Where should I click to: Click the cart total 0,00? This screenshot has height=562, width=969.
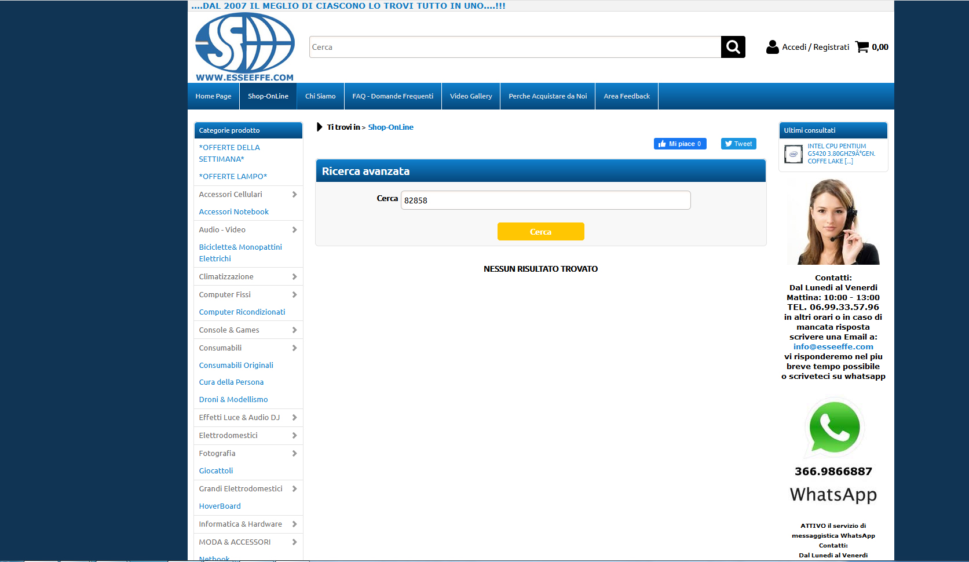pos(880,47)
